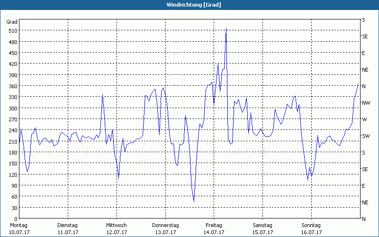Click the 420 y-axis value

pos(13,64)
